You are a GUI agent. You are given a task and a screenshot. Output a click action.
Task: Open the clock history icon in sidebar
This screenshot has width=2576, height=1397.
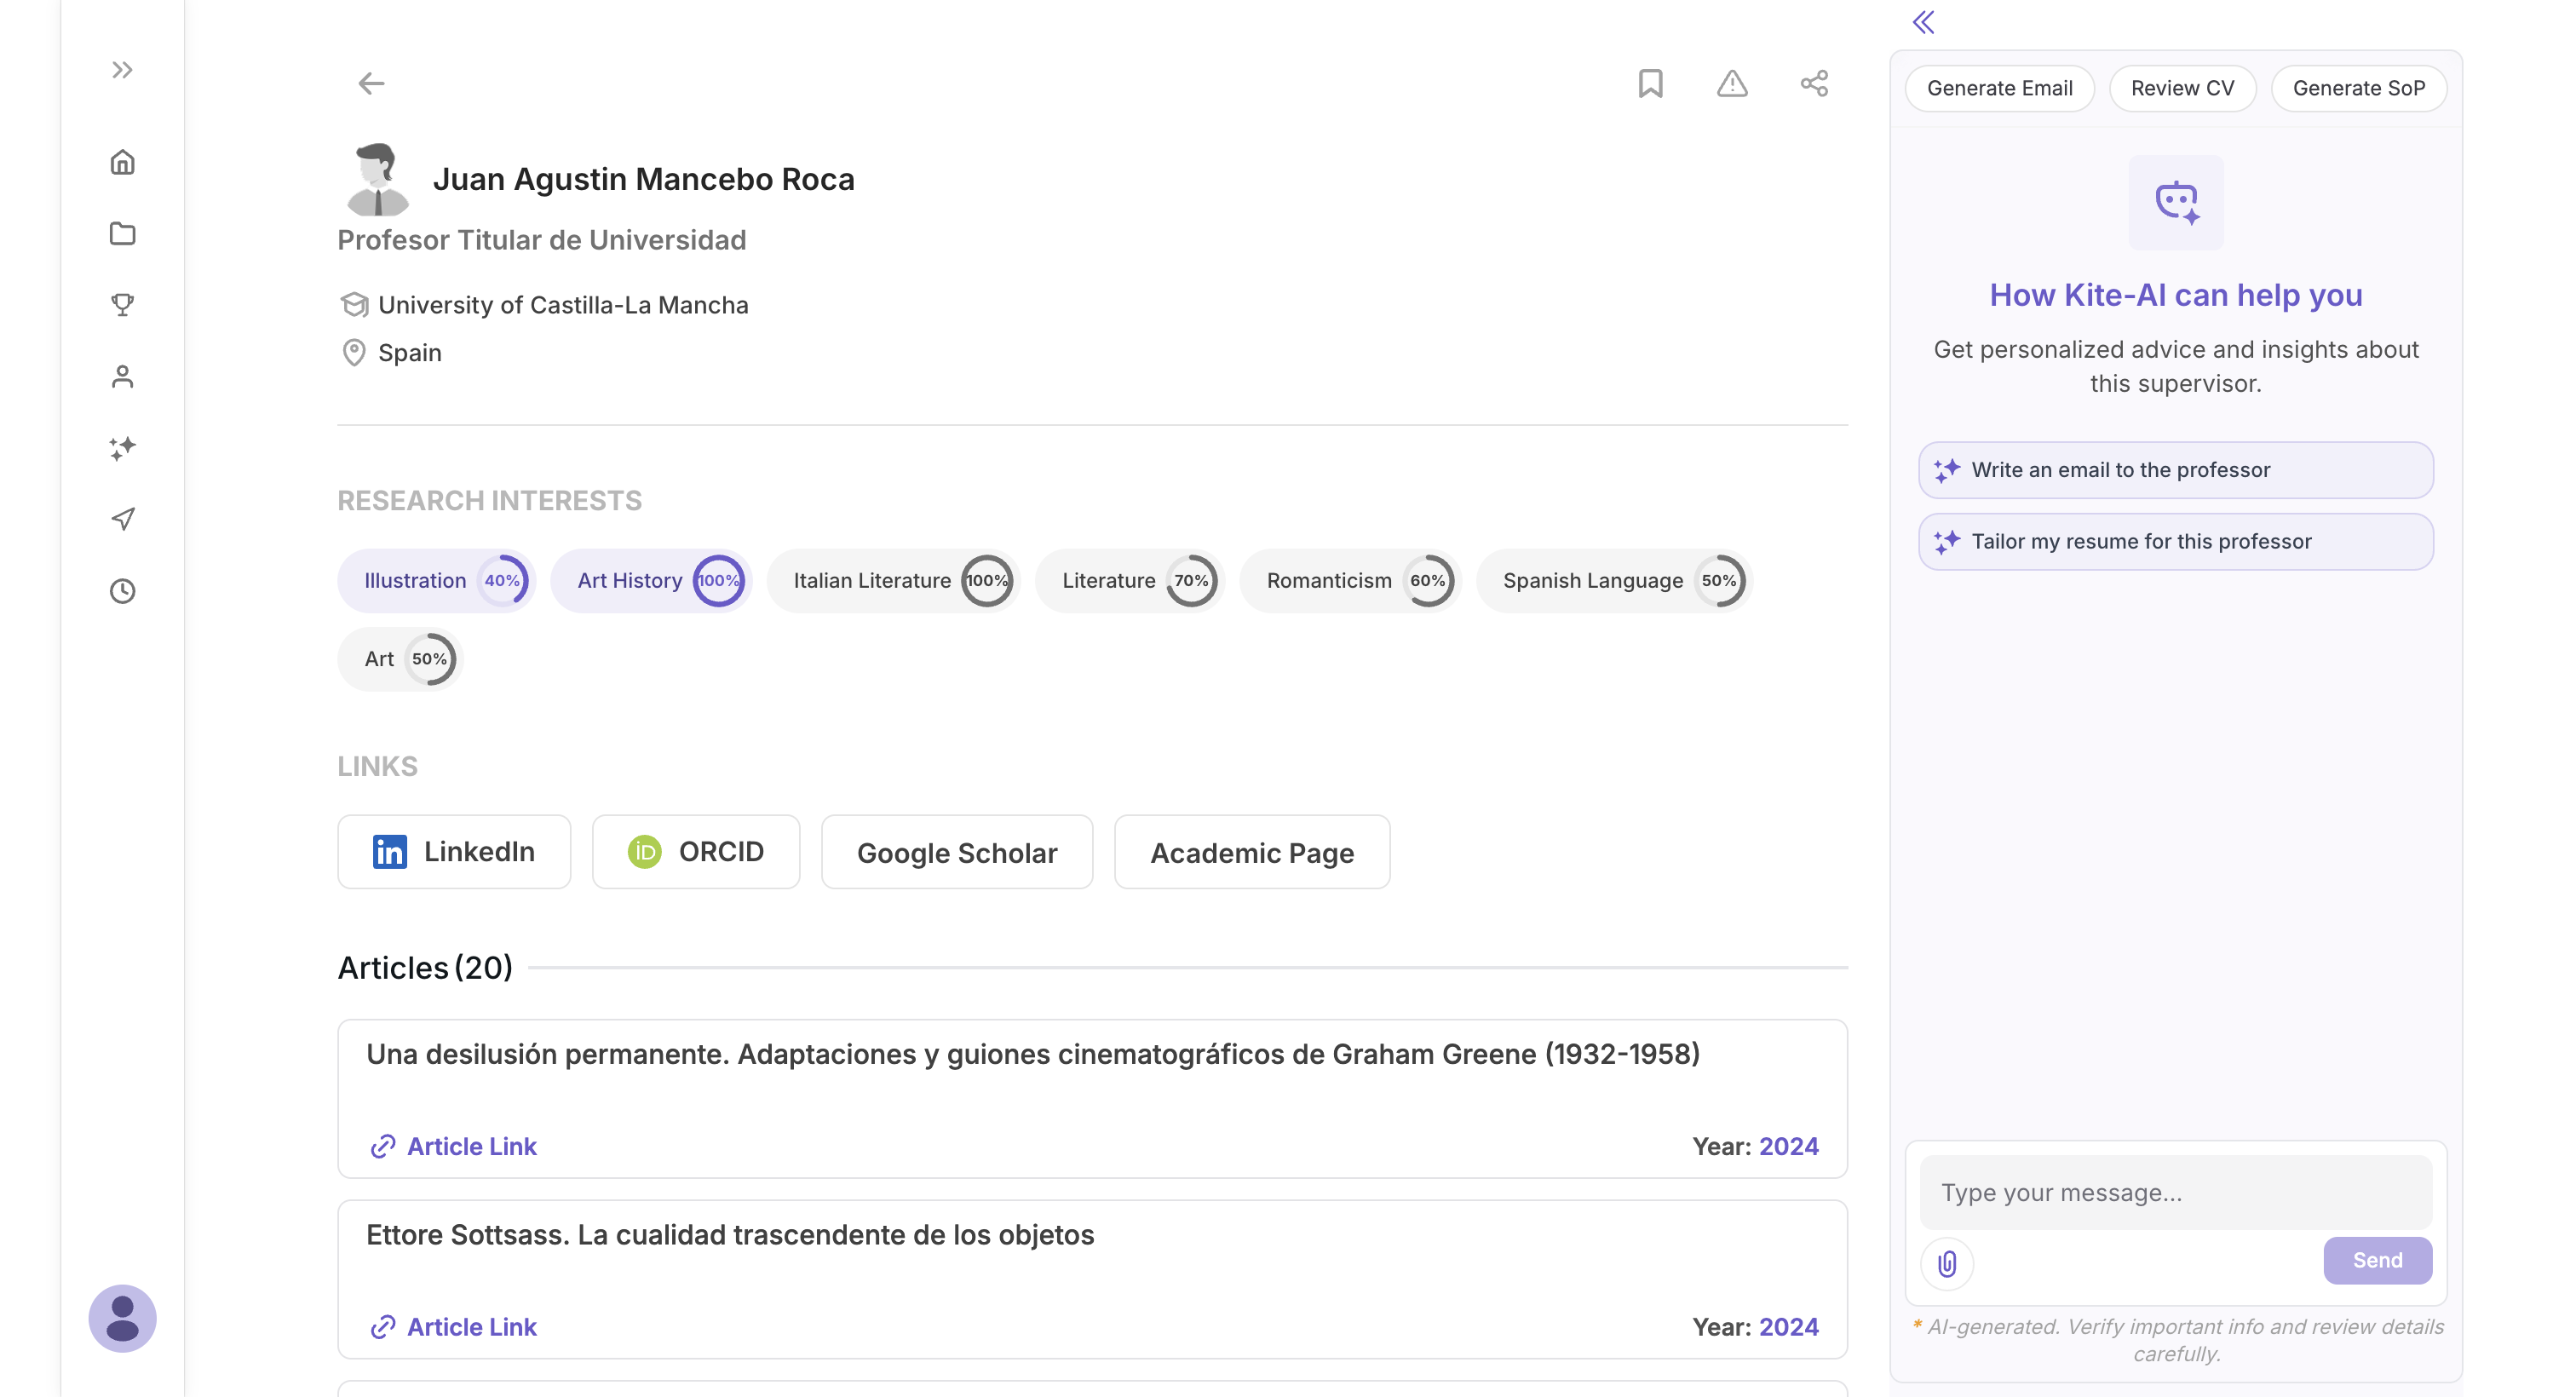tap(122, 591)
